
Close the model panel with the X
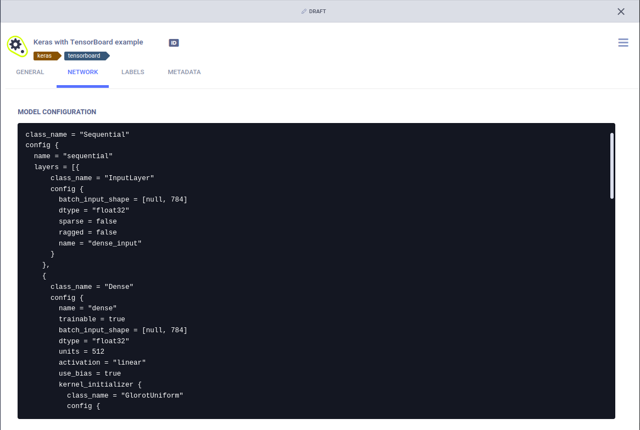tap(621, 11)
